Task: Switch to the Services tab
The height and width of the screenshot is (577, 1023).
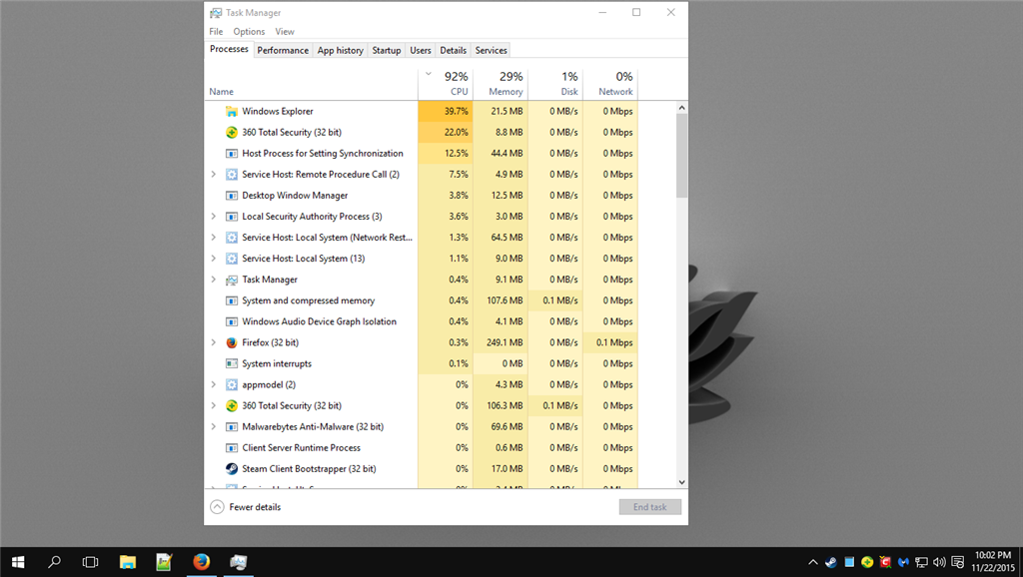Action: click(x=491, y=50)
